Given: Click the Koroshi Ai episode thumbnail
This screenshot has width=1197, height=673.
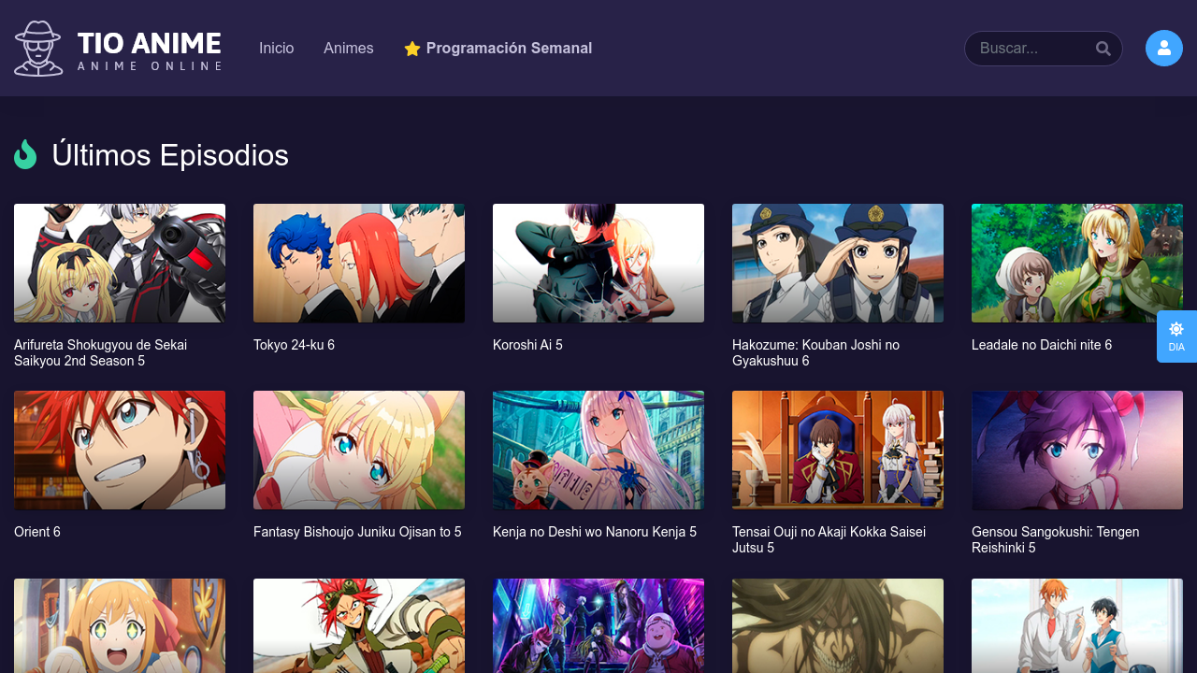Looking at the screenshot, I should (598, 264).
